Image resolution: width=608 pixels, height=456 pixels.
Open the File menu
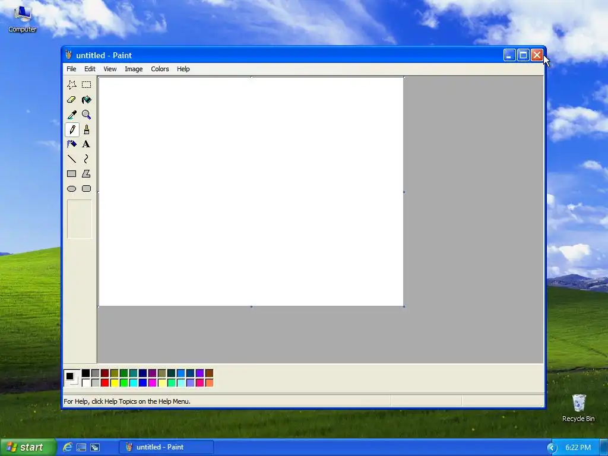click(x=71, y=69)
